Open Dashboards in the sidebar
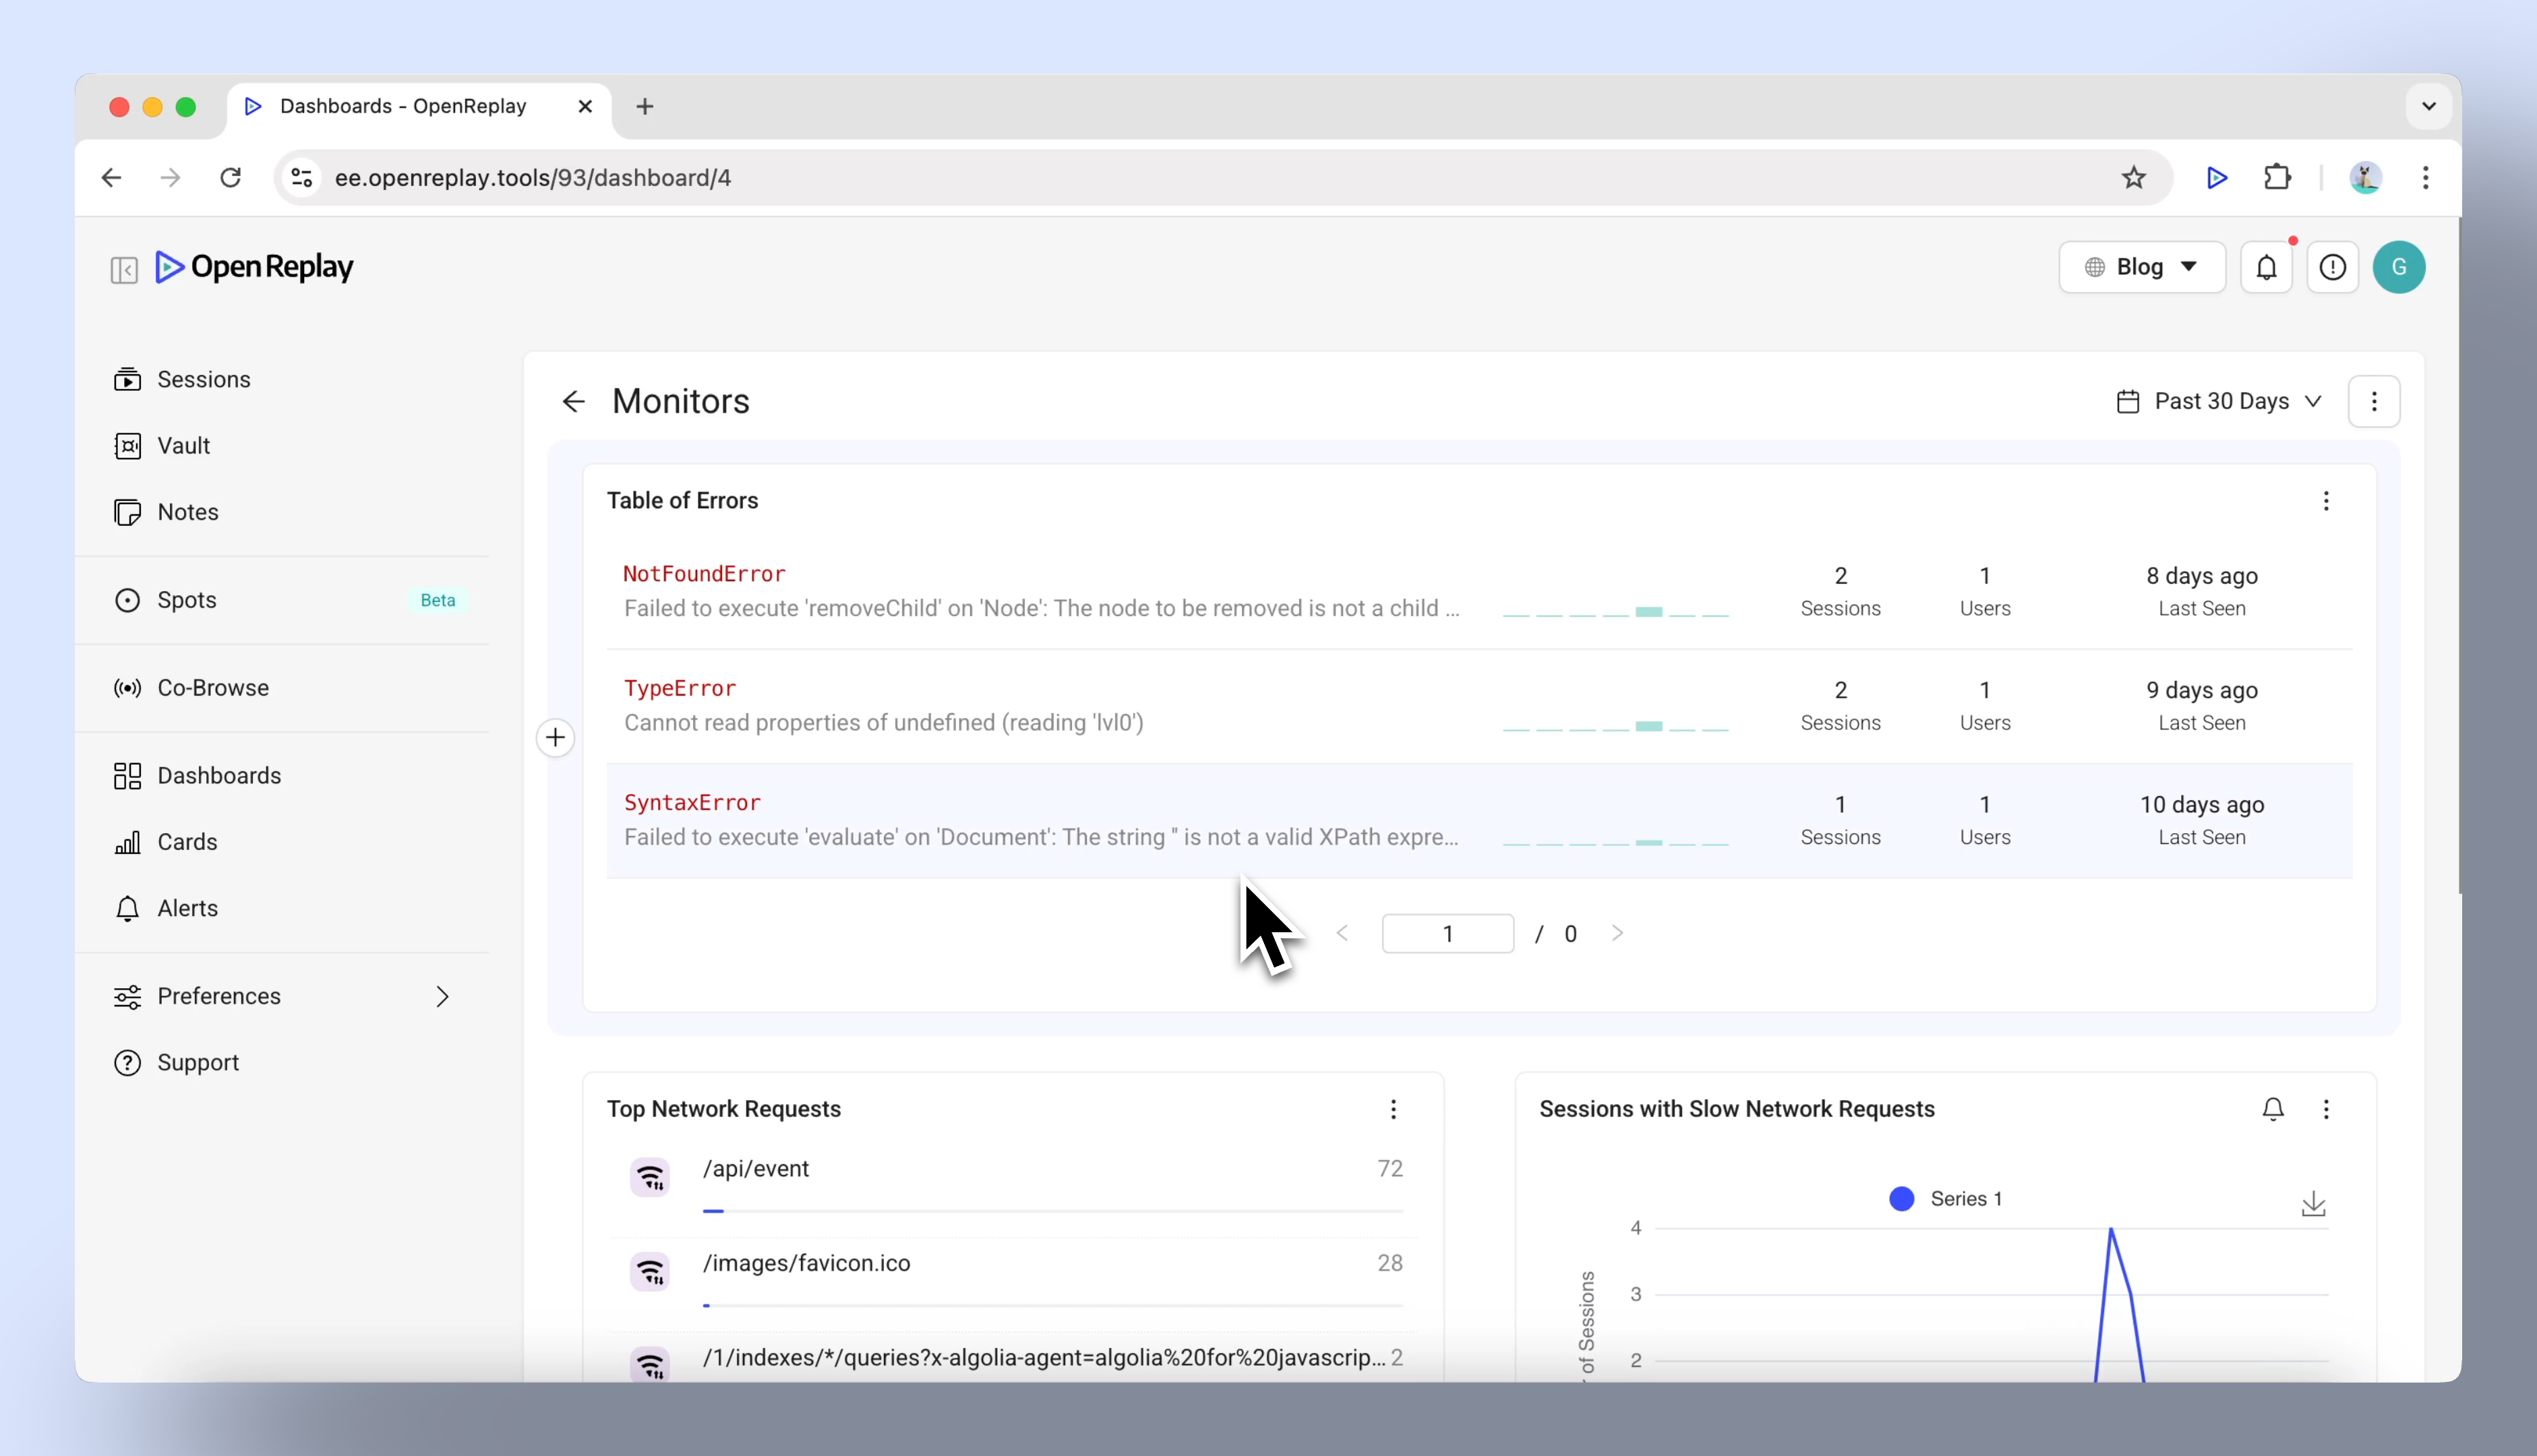Screen dimensions: 2537x1456 pyautogui.click(x=282, y=776)
